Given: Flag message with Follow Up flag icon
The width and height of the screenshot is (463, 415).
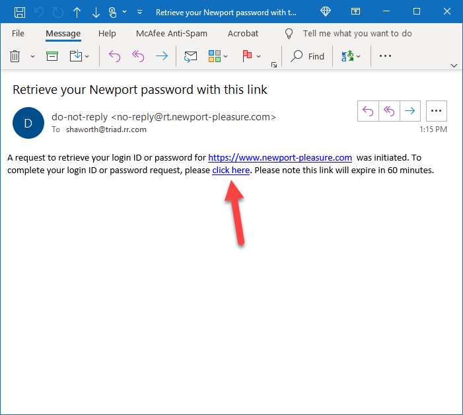Looking at the screenshot, I should [247, 56].
